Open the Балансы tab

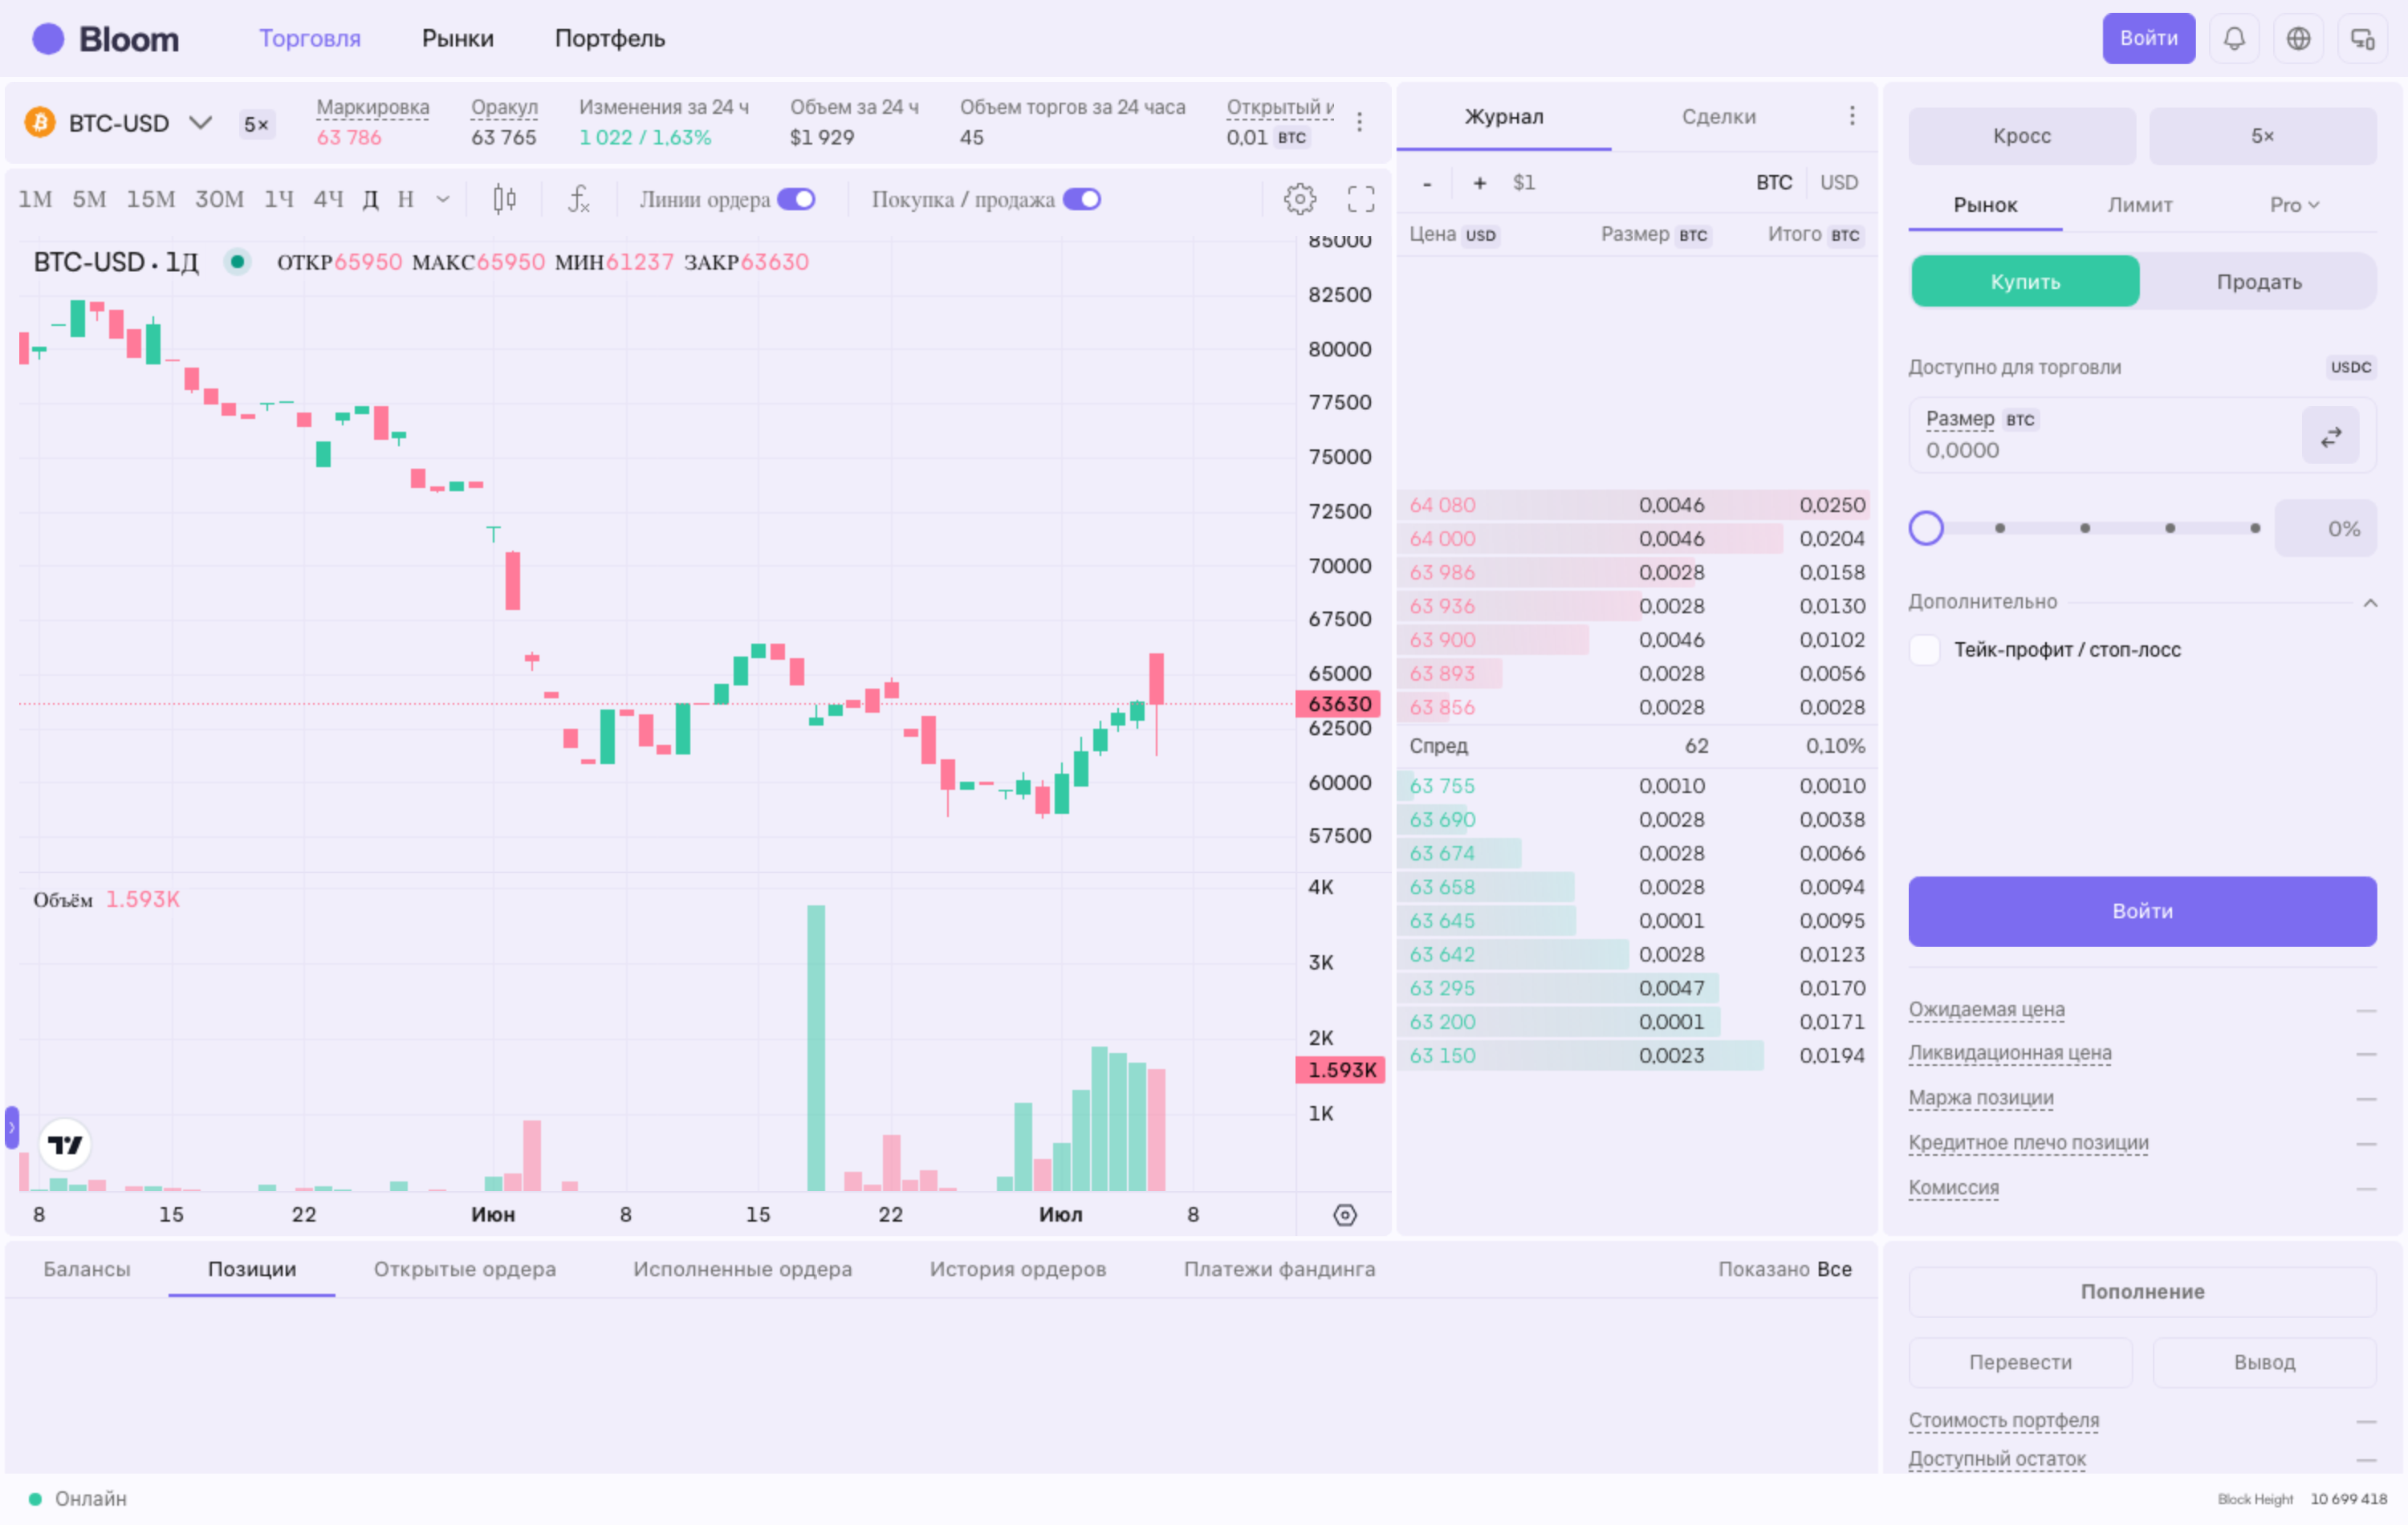[87, 1269]
